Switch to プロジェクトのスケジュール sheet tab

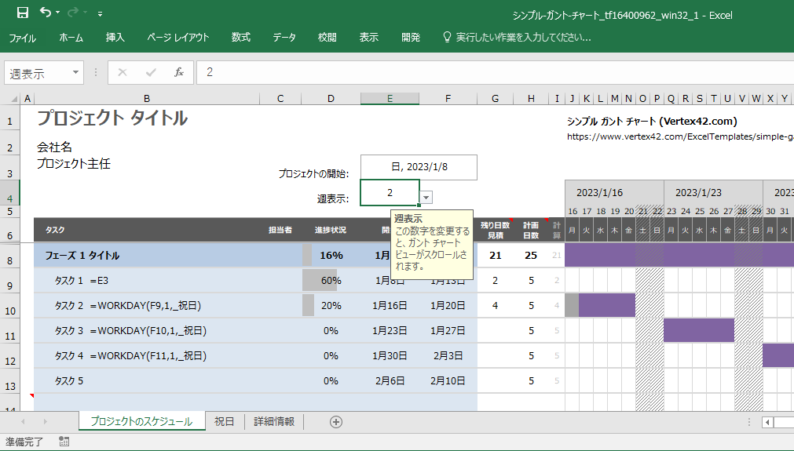tap(142, 422)
